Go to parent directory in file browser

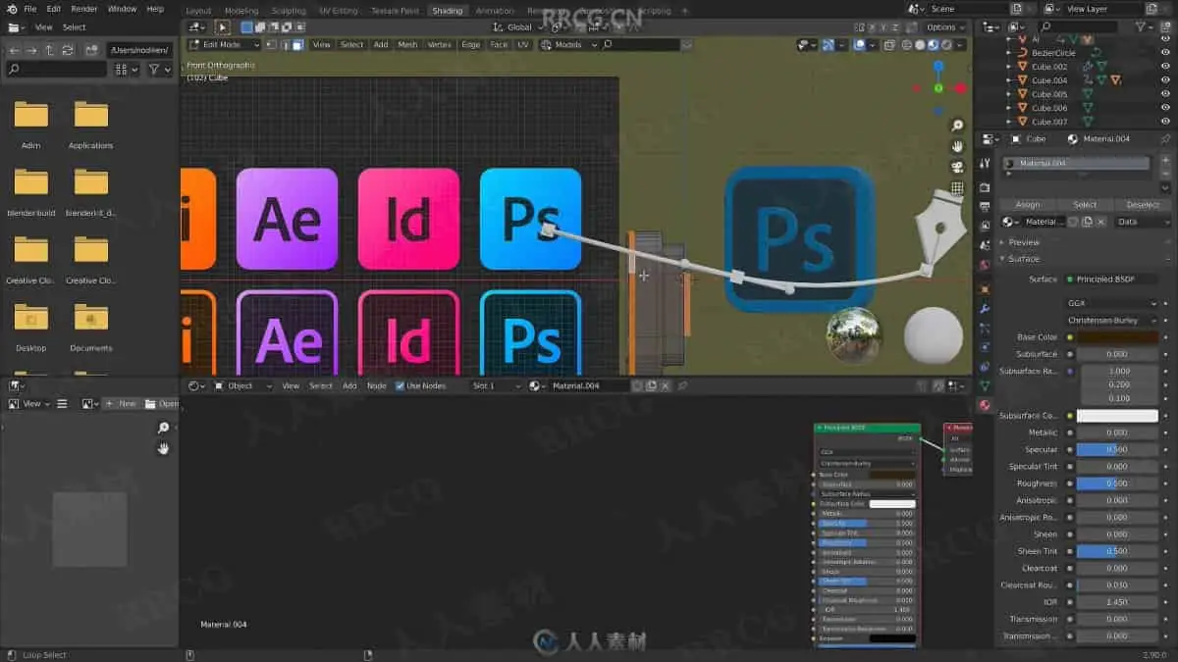tap(49, 50)
